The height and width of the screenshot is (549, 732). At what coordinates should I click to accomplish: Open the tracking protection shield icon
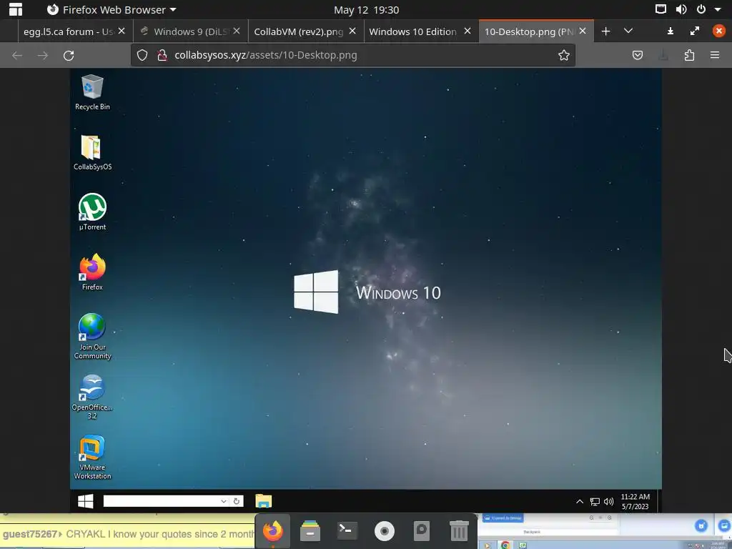pos(142,55)
